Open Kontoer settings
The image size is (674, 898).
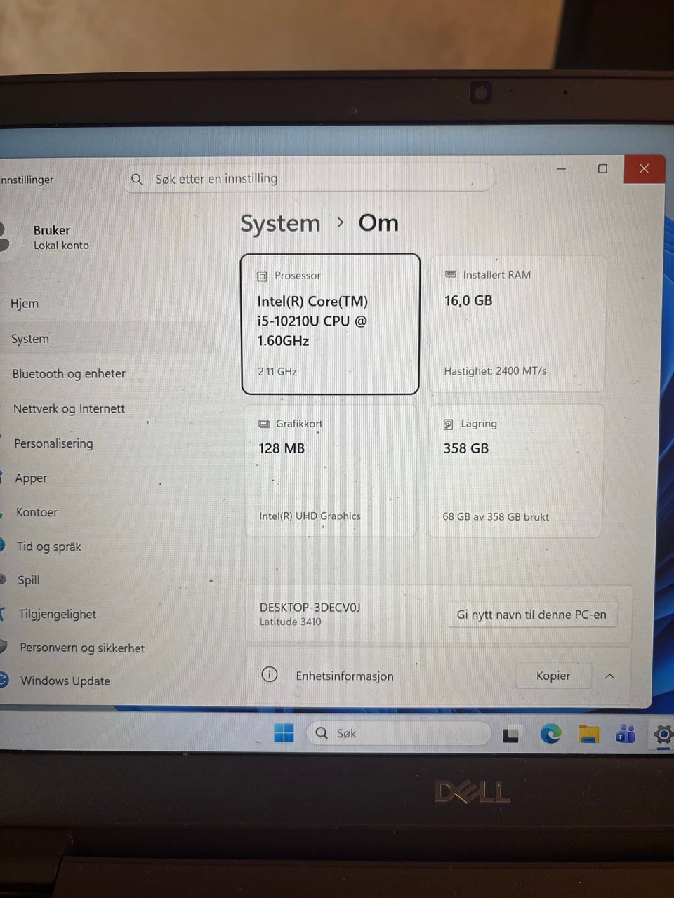click(x=37, y=512)
